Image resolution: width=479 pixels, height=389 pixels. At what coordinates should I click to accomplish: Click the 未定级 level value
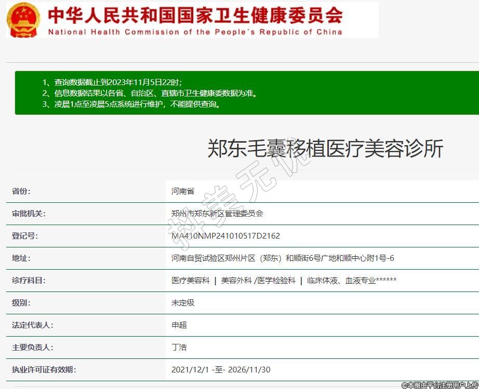[x=183, y=303]
